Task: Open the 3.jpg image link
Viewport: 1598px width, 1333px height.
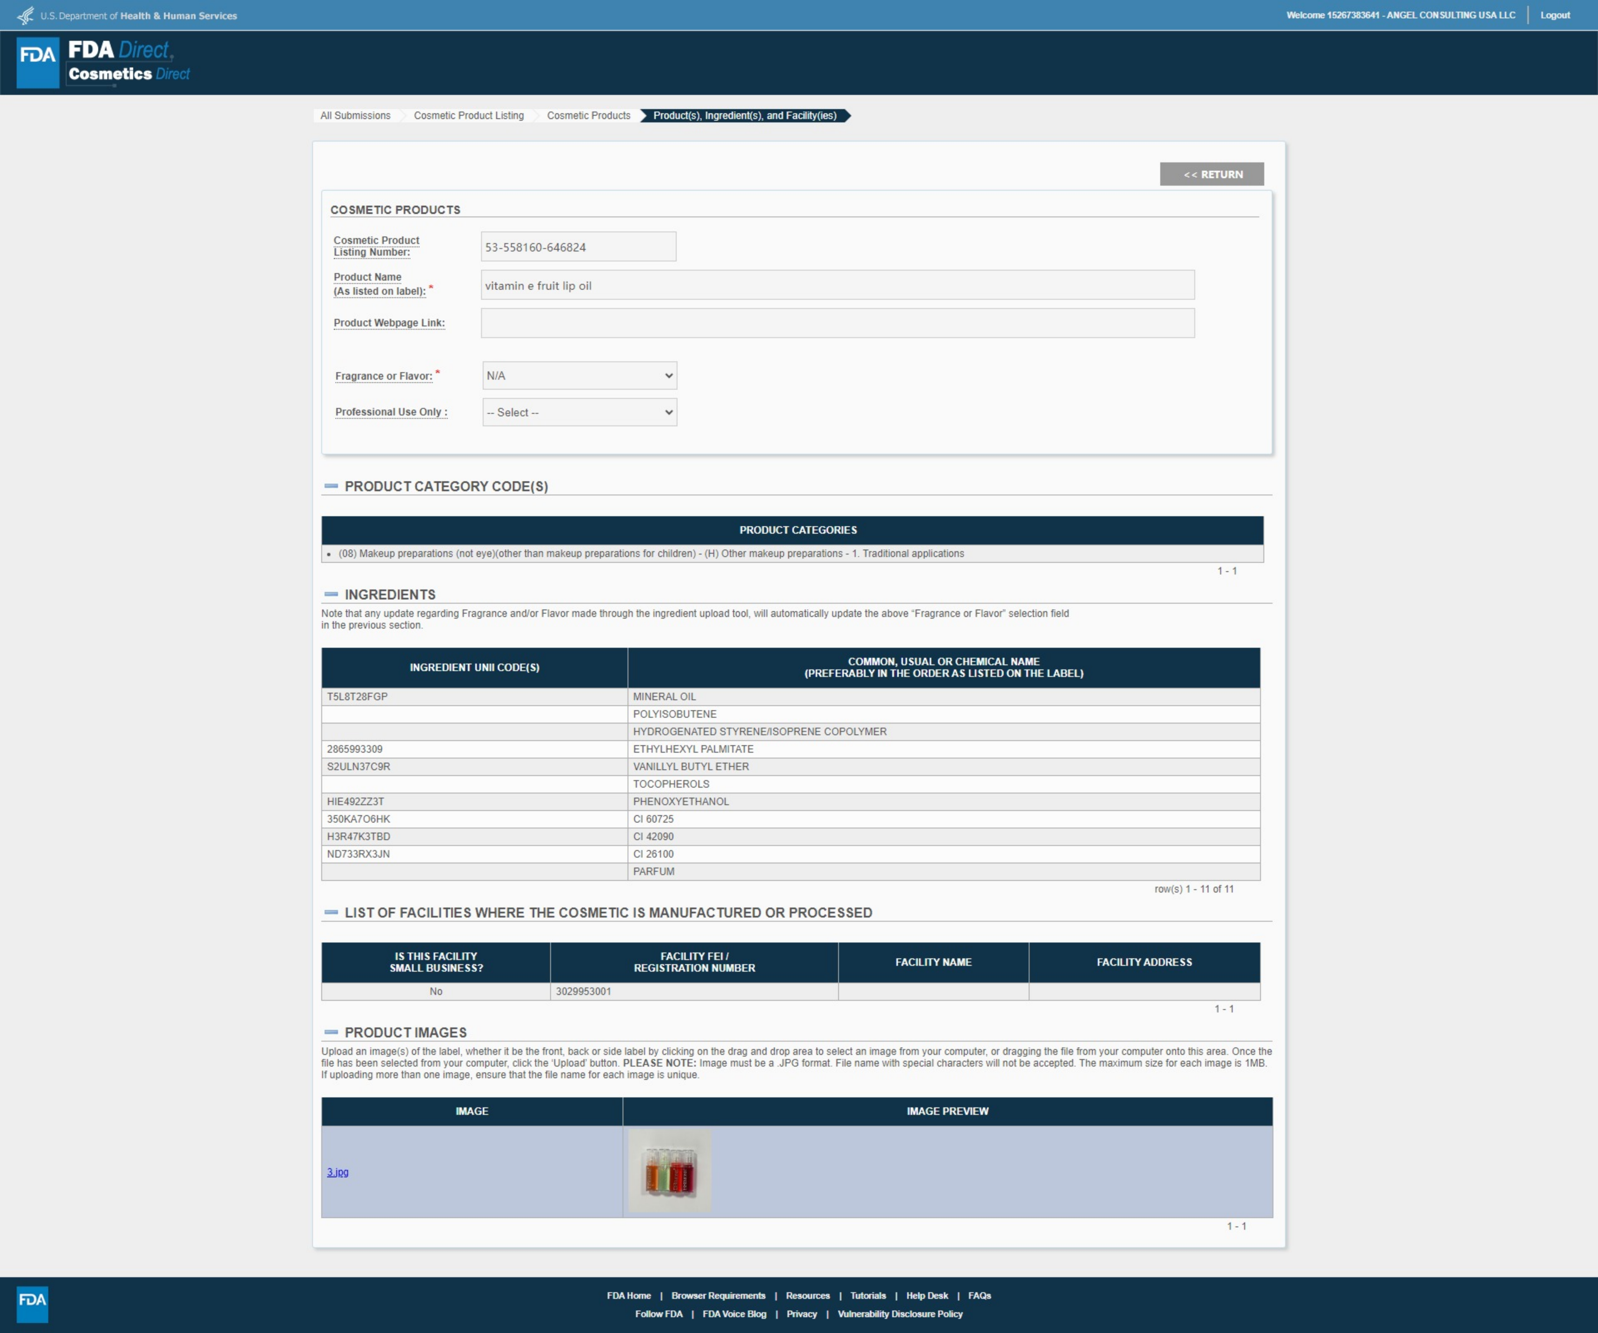Action: click(x=337, y=1171)
